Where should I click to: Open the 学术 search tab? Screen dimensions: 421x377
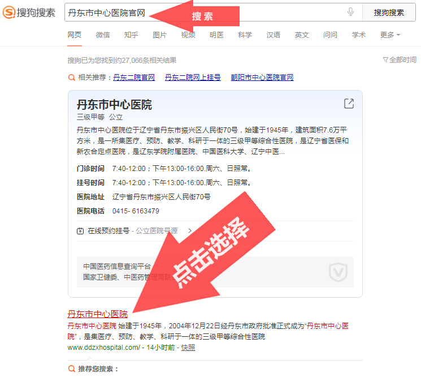pos(359,35)
